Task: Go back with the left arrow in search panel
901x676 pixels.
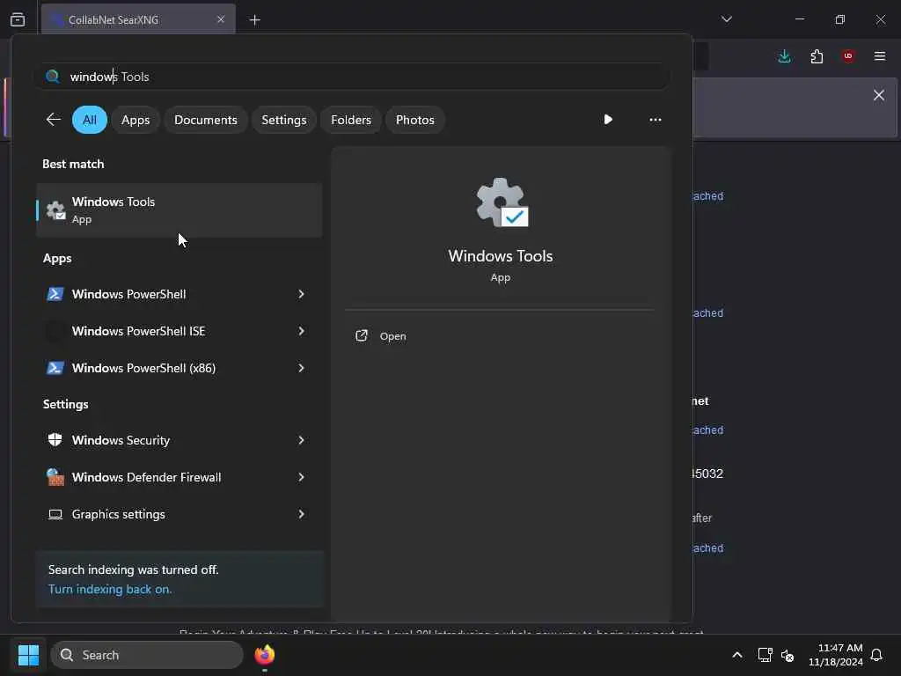Action: [x=53, y=120]
